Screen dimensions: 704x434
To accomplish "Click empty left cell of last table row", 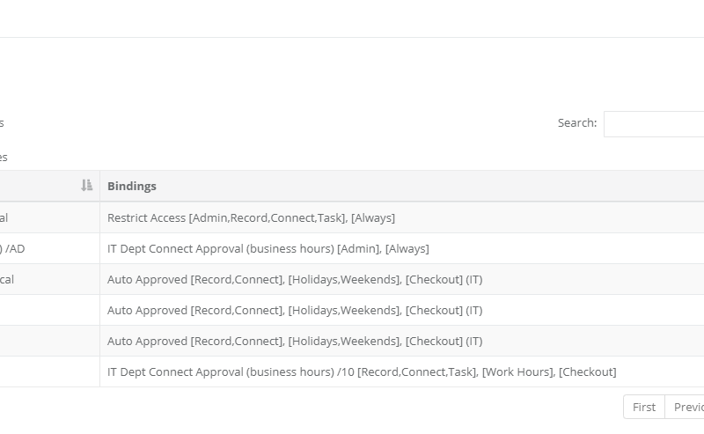I will tap(44, 371).
